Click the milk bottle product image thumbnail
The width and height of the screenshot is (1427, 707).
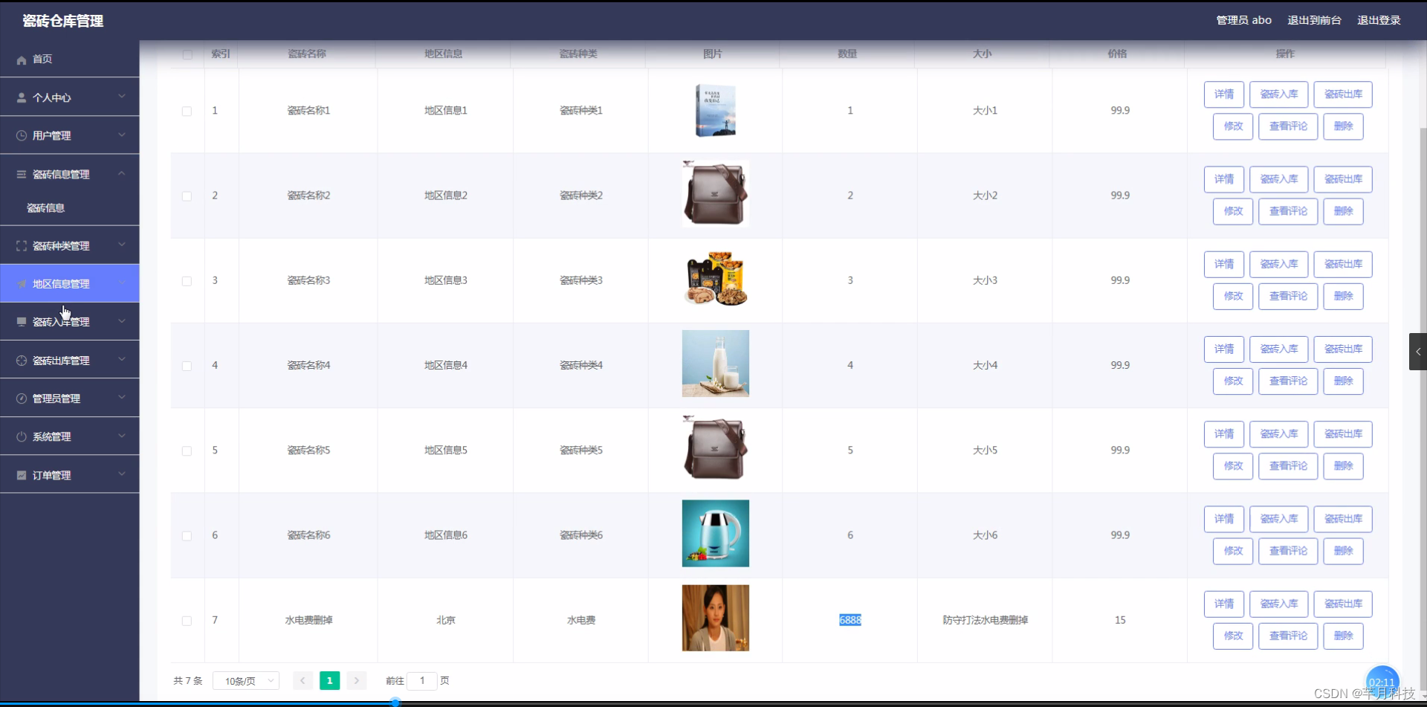point(715,364)
